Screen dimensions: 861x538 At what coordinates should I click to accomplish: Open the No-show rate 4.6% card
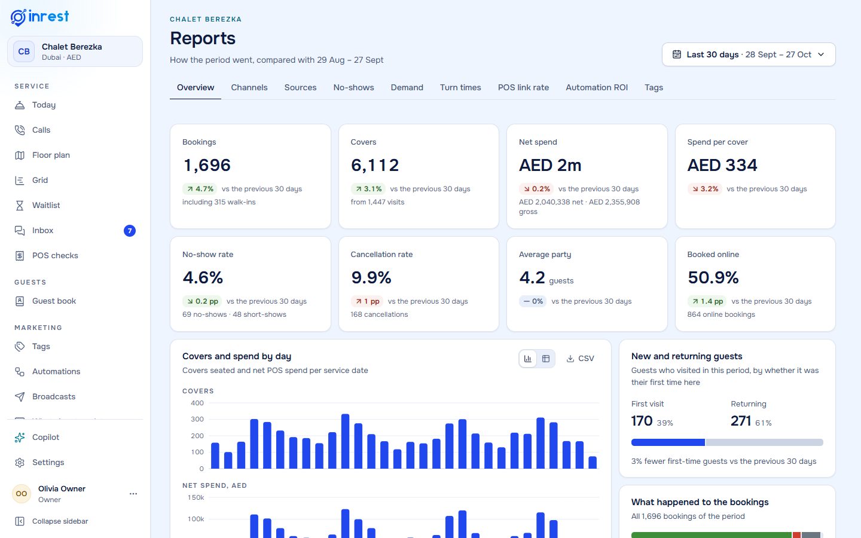[251, 284]
